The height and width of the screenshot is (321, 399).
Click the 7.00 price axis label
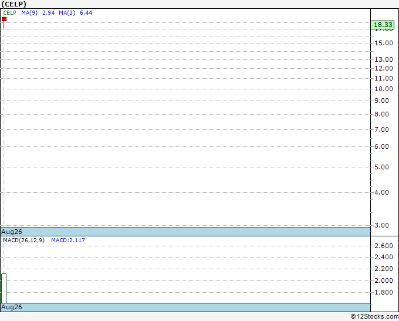pos(381,129)
